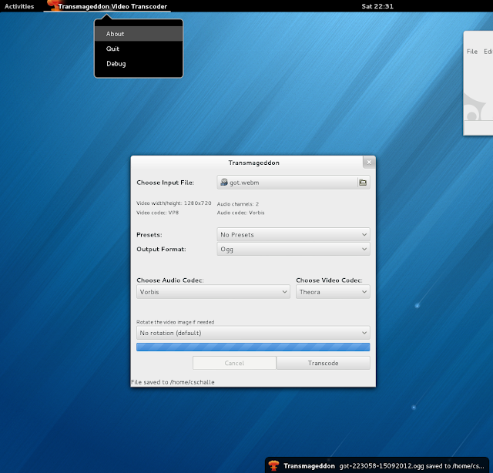Open the file browser icon beside got.webm
Image resolution: width=493 pixels, height=473 pixels.
(363, 183)
